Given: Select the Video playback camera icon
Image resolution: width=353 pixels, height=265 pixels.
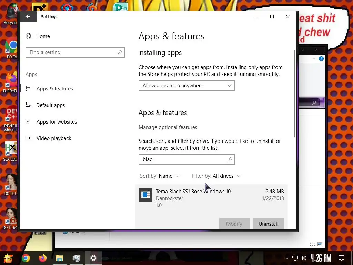Looking at the screenshot, I should pyautogui.click(x=28, y=138).
